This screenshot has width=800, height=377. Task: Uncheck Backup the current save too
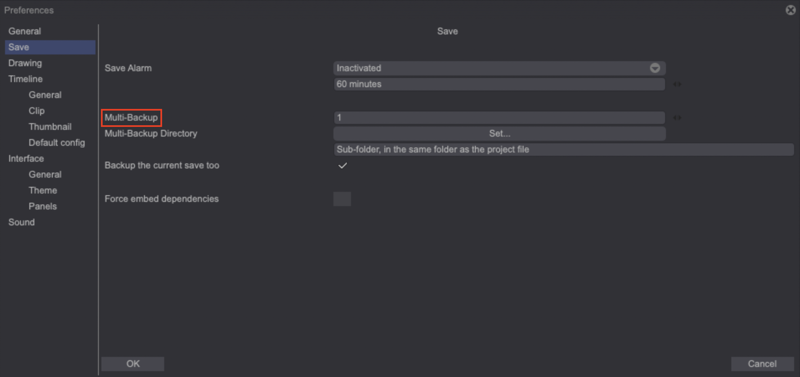pyautogui.click(x=342, y=165)
